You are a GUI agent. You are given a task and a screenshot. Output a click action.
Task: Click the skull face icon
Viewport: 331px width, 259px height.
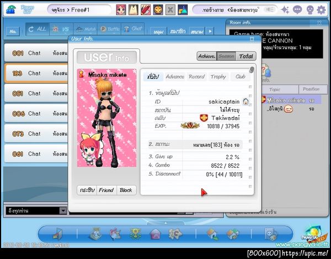coord(309,10)
